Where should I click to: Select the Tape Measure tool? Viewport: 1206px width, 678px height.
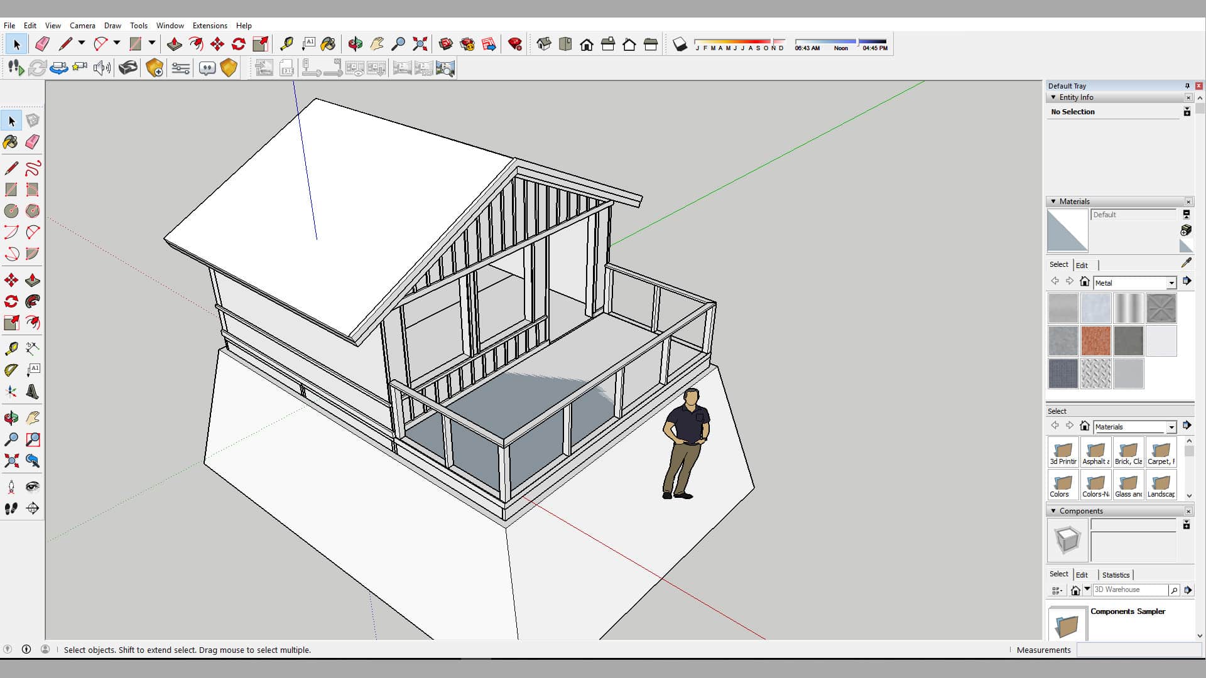11,348
